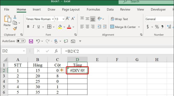Click Insert Function fx button
174x96 pixels.
[x=56, y=51]
